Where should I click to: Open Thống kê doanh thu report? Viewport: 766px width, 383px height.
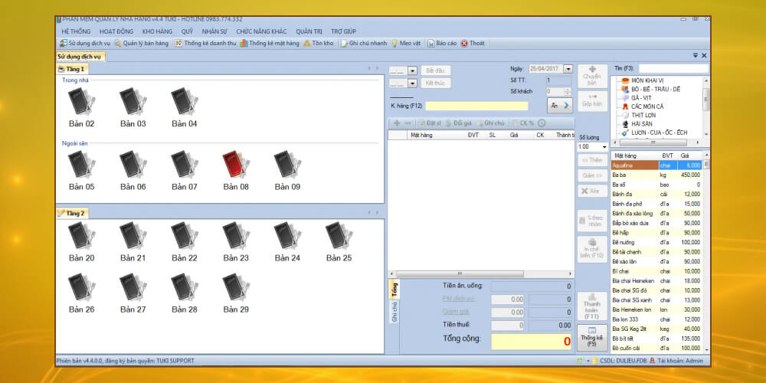click(205, 44)
